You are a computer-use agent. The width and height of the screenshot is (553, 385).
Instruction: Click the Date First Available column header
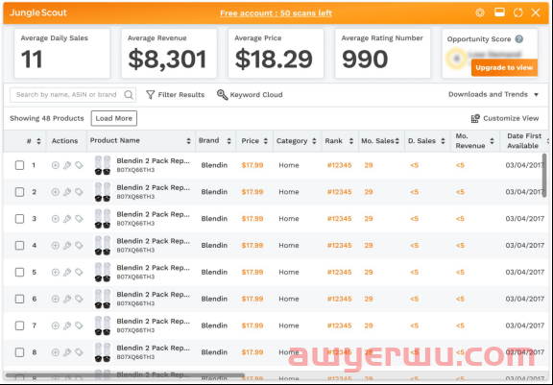pyautogui.click(x=524, y=141)
